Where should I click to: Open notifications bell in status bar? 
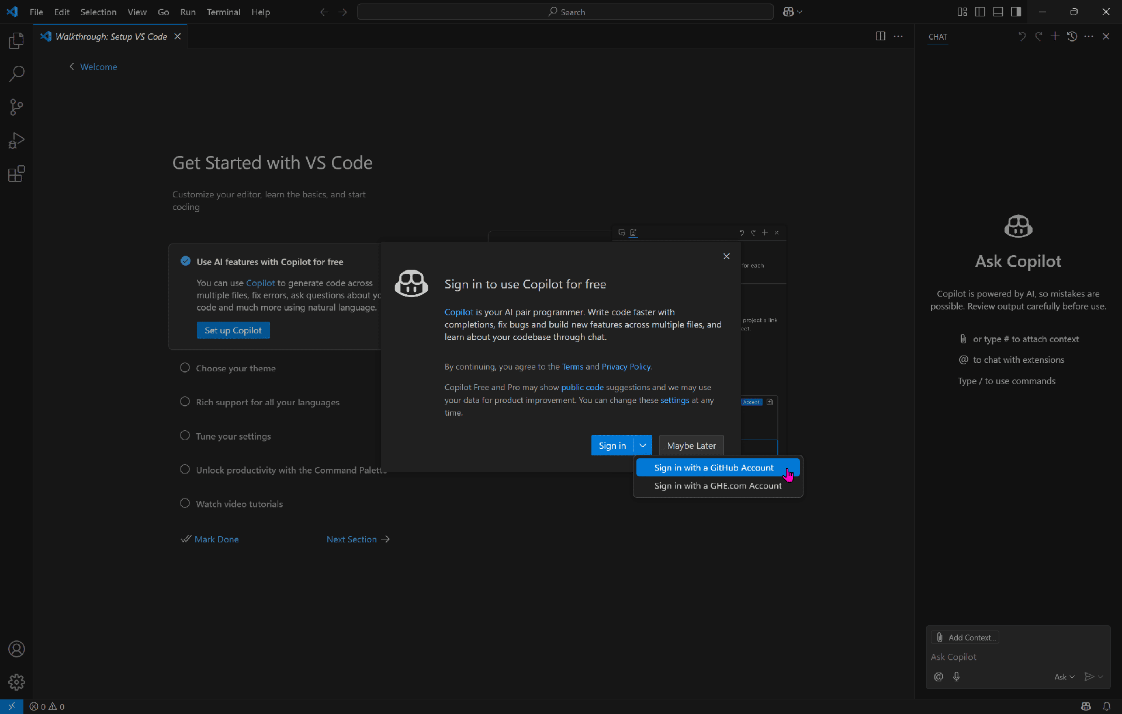(1107, 706)
